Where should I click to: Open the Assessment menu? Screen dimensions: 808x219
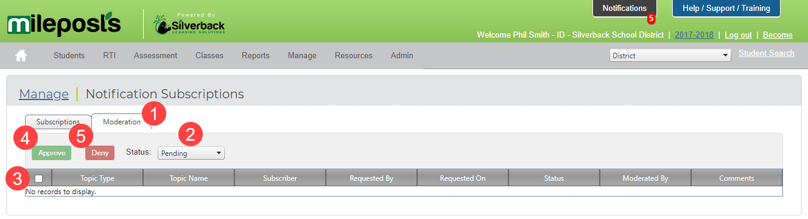pyautogui.click(x=156, y=55)
